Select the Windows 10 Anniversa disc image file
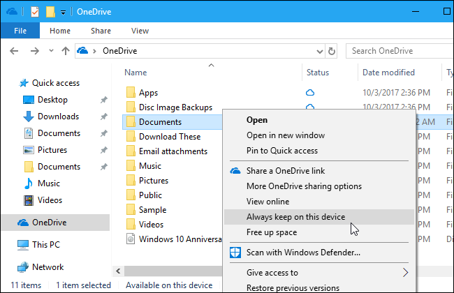This screenshot has width=454, height=293. click(x=180, y=239)
